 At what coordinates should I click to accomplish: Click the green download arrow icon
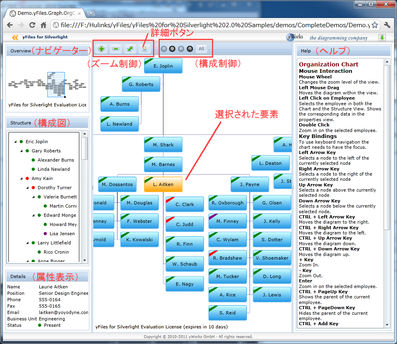pyautogui.click(x=382, y=38)
